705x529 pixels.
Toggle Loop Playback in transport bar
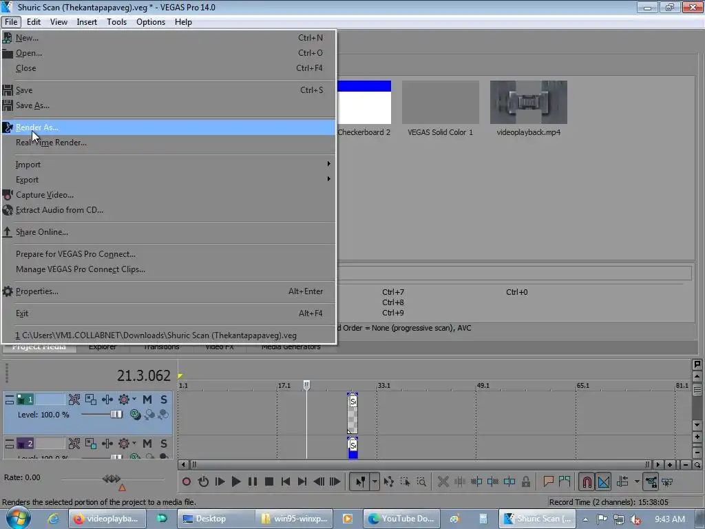tap(203, 481)
